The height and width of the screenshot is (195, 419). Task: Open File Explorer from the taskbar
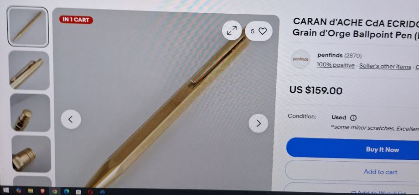click(x=31, y=191)
